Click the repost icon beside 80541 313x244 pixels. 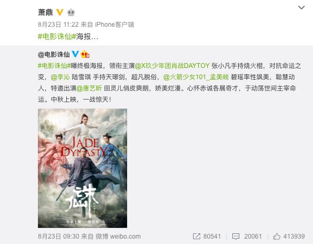pyautogui.click(x=197, y=236)
